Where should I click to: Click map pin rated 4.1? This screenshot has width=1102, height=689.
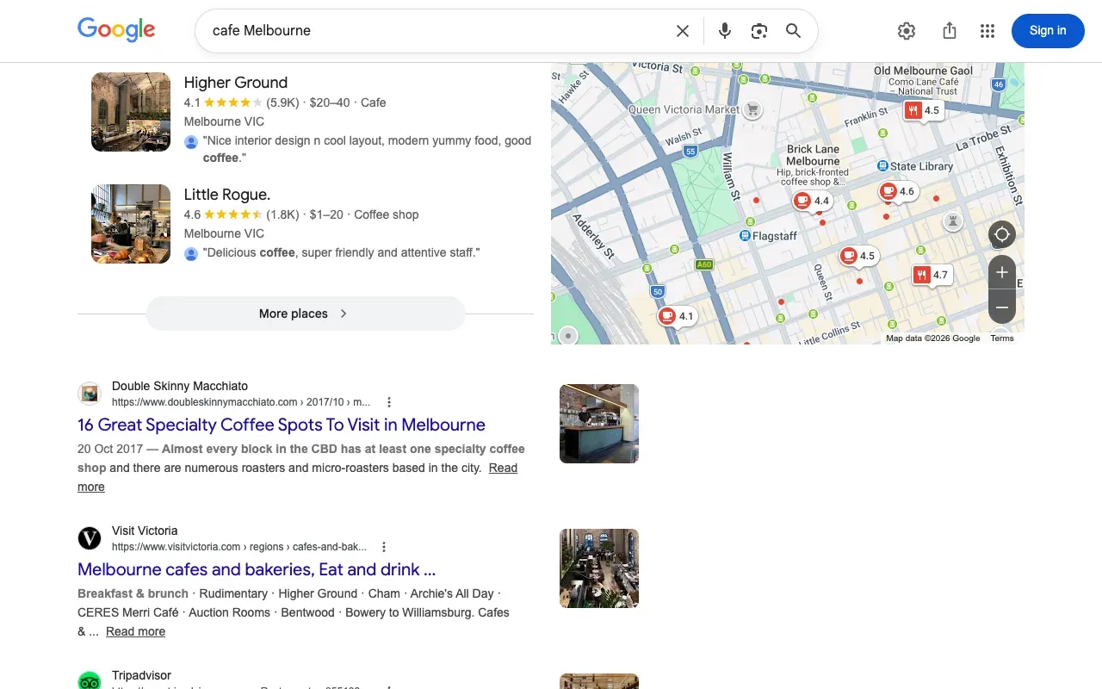click(x=677, y=316)
